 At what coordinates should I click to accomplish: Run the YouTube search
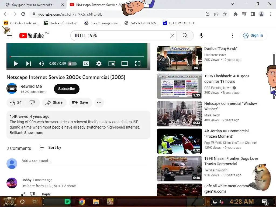(185, 36)
